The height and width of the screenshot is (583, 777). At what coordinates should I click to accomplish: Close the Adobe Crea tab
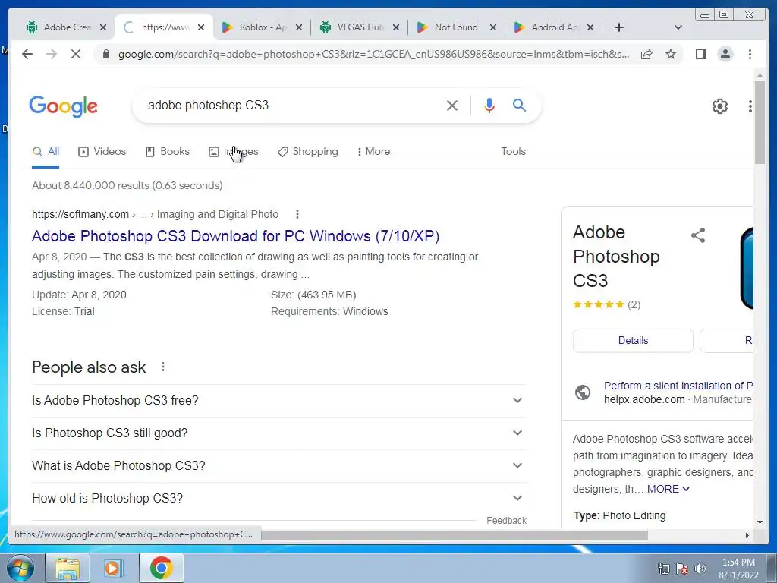103,28
